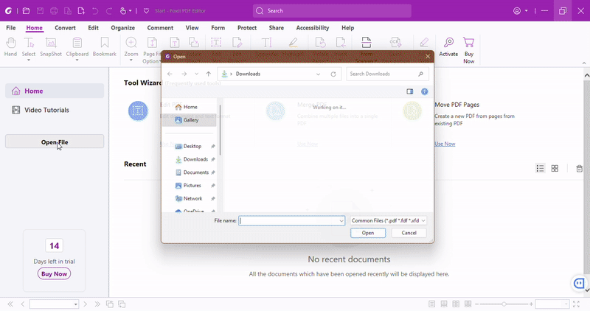Open recent locations dropdown in Open dialog

click(x=196, y=74)
